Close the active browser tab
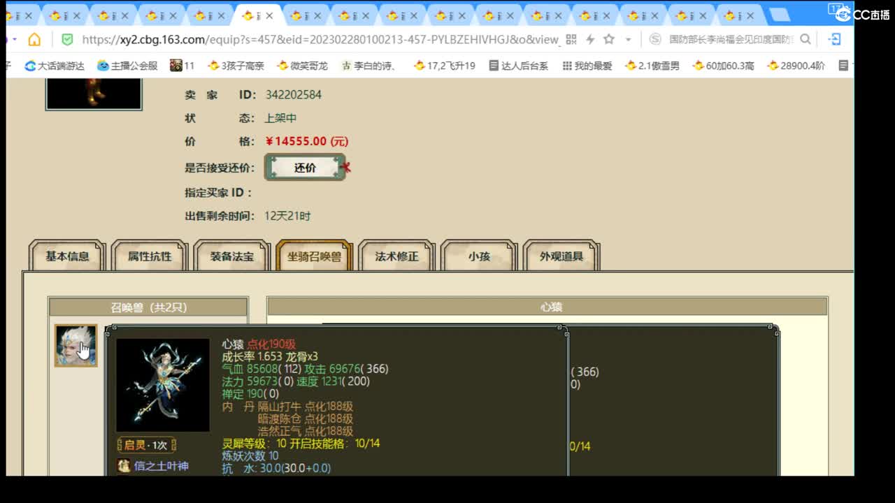Screen dimensions: 895x503 pos(270,16)
